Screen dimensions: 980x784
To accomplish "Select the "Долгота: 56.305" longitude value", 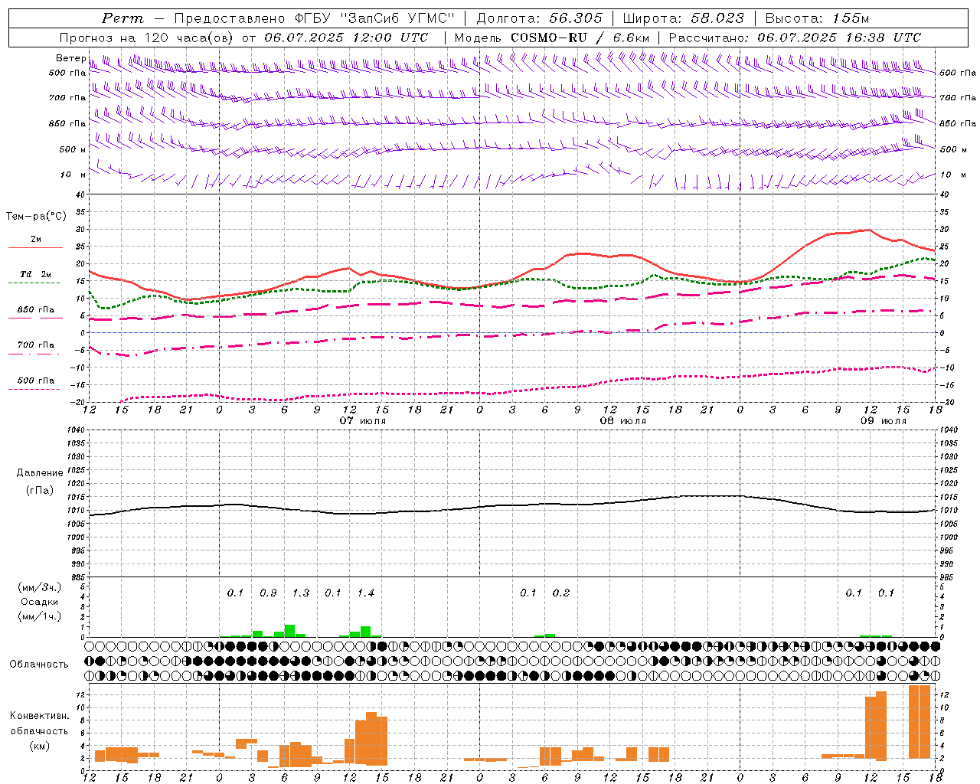I will (x=539, y=18).
